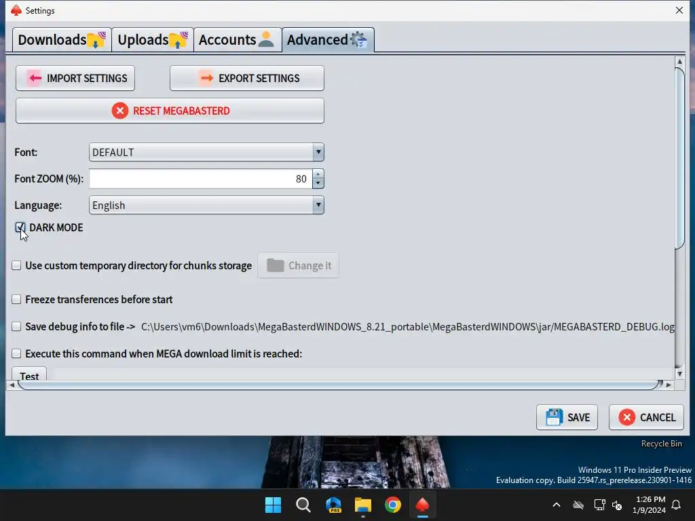
Task: Increase Font ZOOM with up arrow
Action: tap(318, 174)
